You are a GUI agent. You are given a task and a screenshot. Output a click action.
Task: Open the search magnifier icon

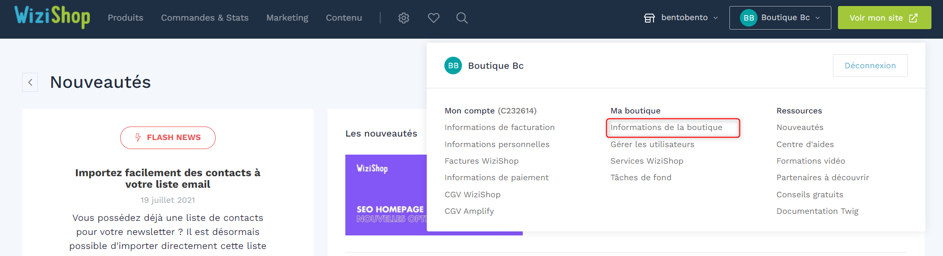click(462, 18)
